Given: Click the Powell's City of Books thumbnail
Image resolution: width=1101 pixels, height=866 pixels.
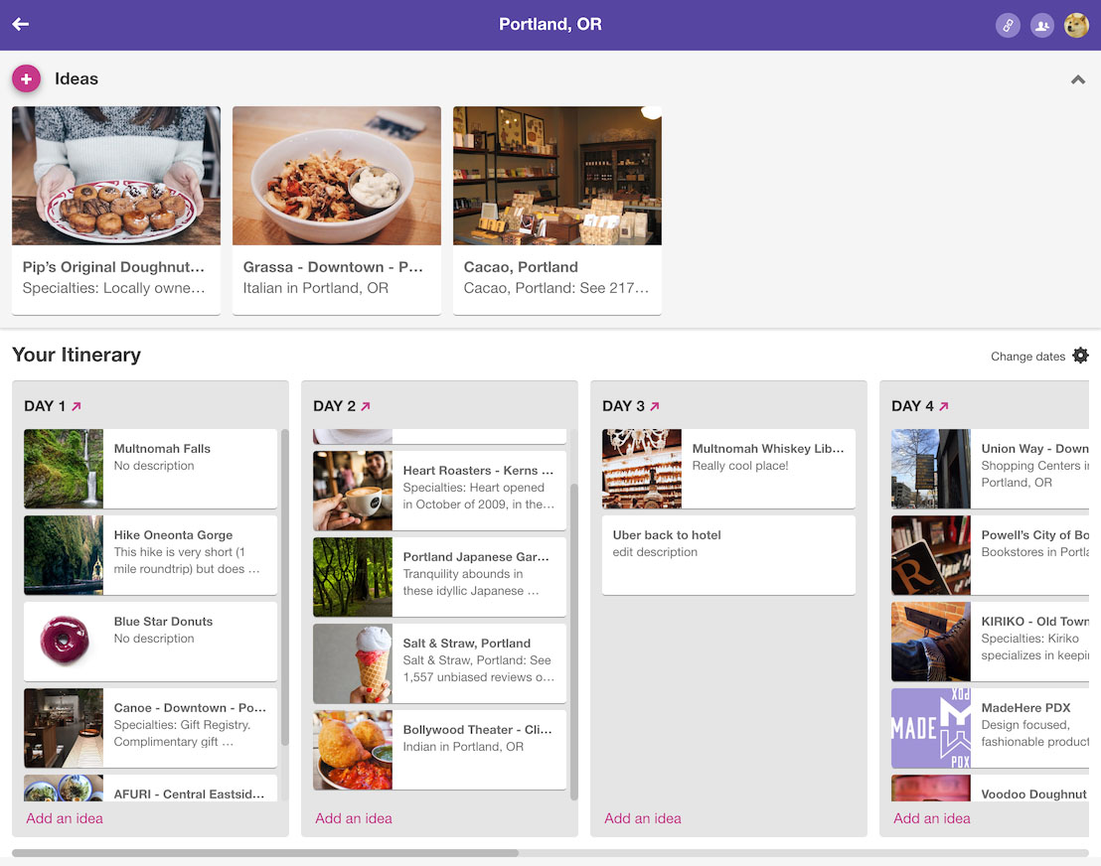Looking at the screenshot, I should 931,555.
